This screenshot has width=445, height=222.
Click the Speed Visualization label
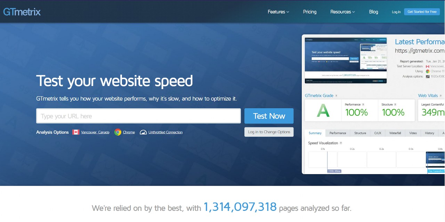pyautogui.click(x=323, y=143)
